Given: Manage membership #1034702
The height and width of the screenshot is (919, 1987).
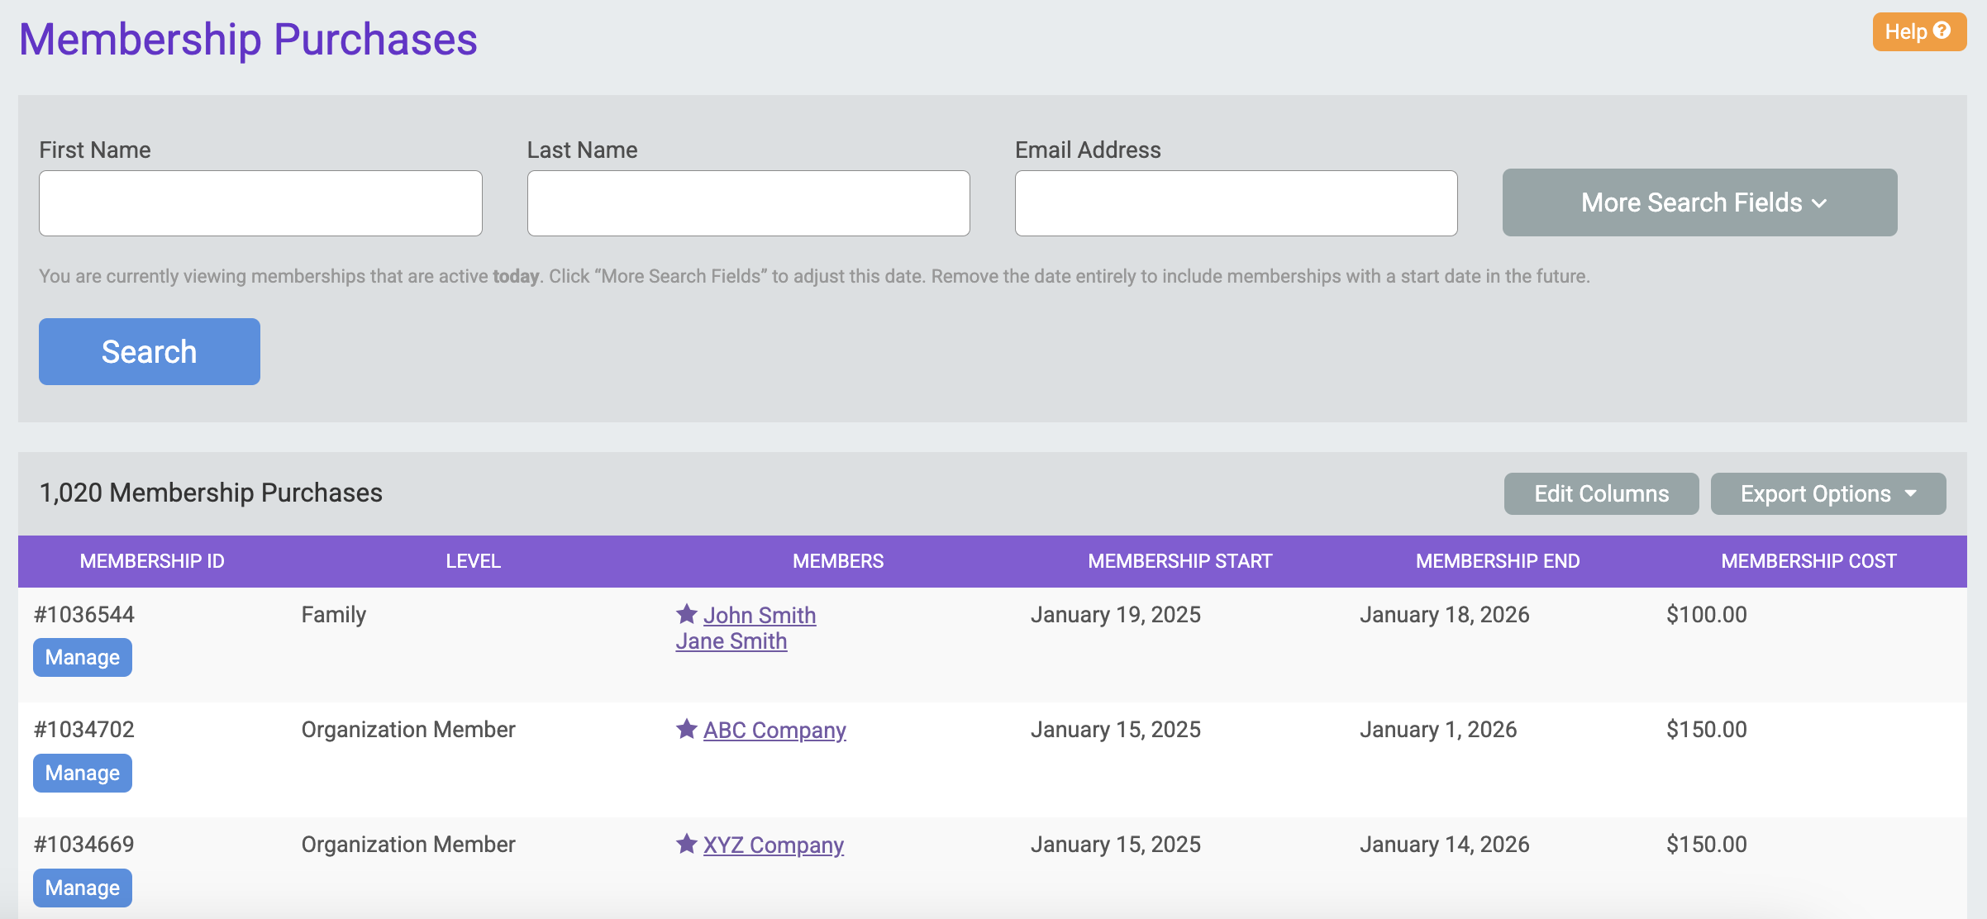Looking at the screenshot, I should tap(83, 773).
